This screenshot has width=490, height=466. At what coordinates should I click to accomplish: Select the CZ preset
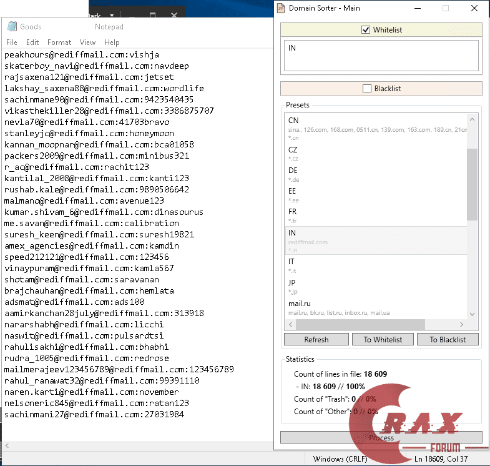[x=376, y=154]
